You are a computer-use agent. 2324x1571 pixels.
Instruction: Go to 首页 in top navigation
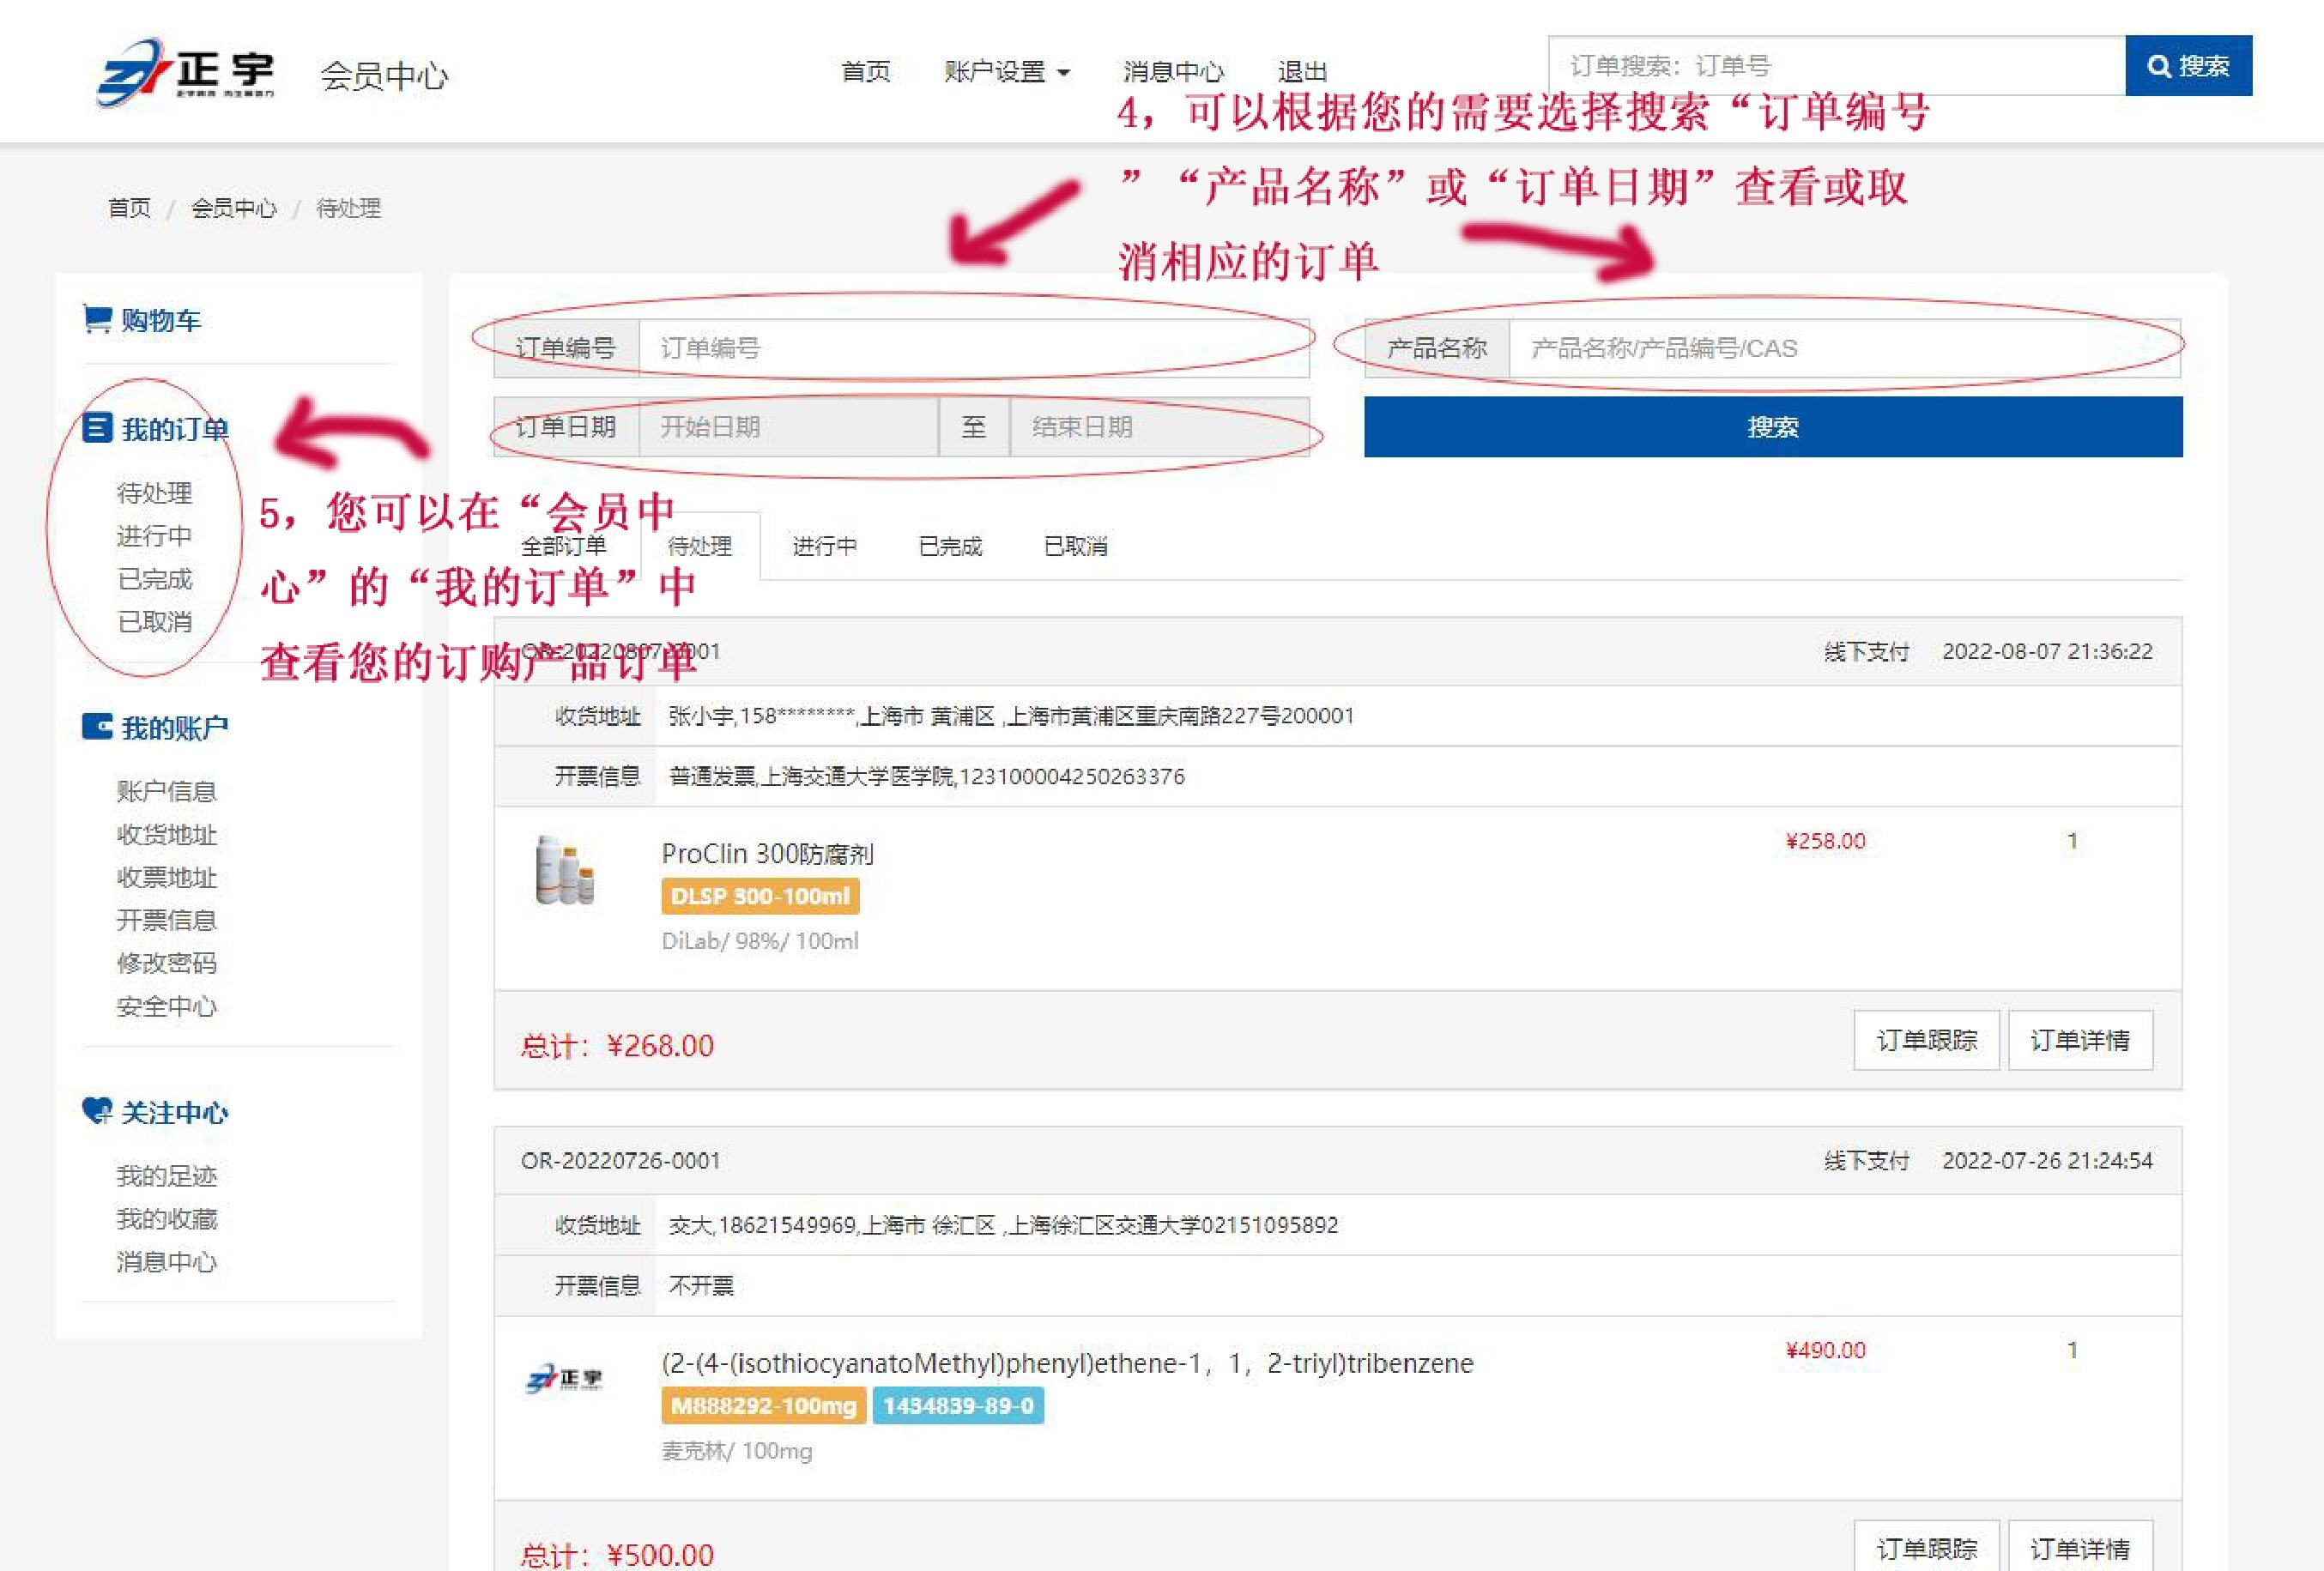pos(866,72)
